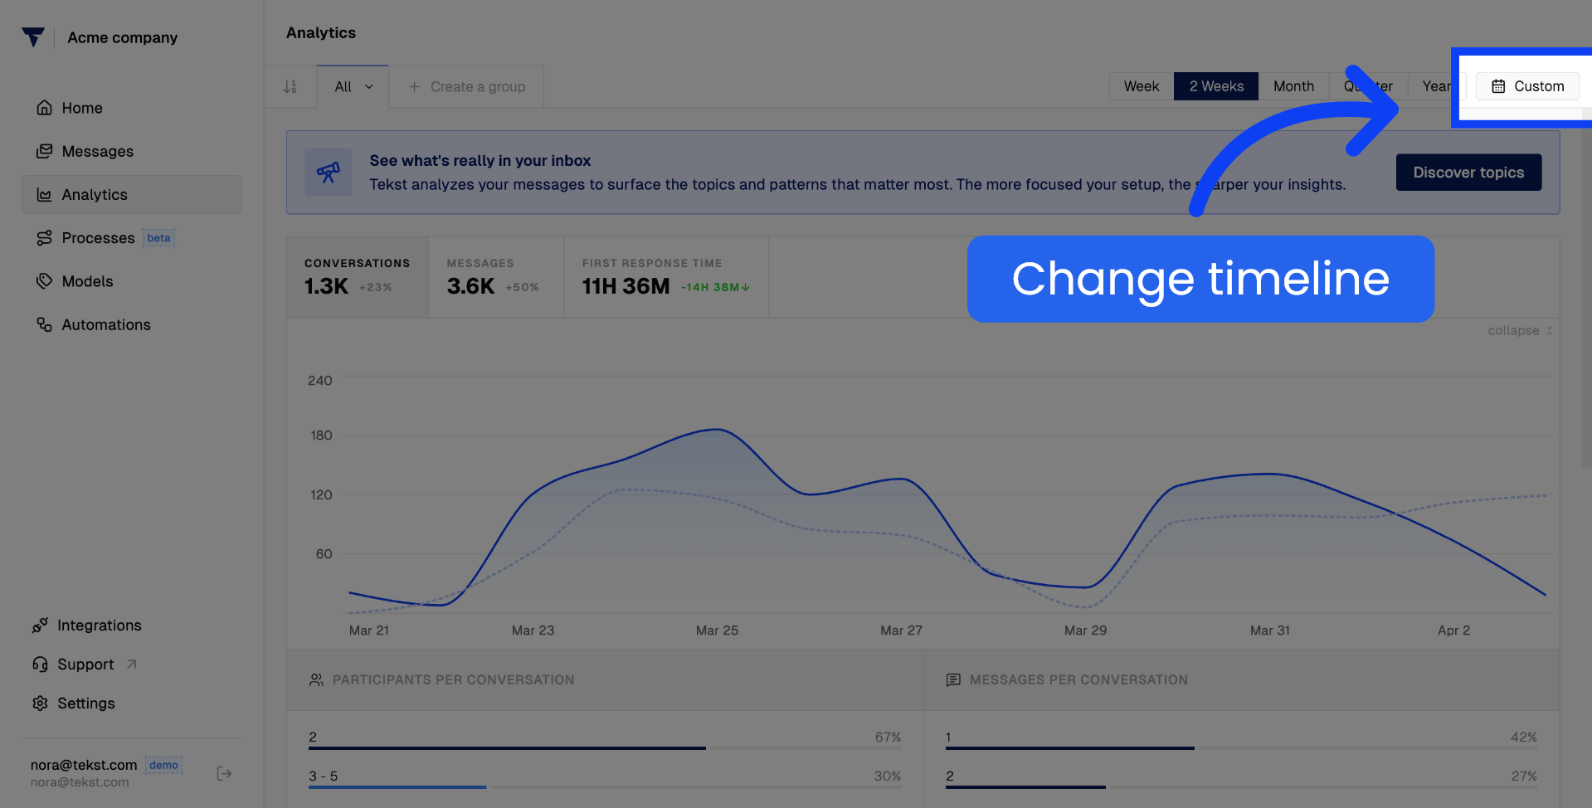Screen dimensions: 1592x808
Task: Click the sort order icon button
Action: pos(290,86)
